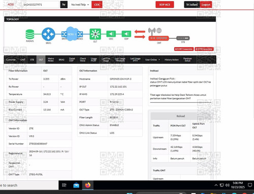Image resolution: width=254 pixels, height=194 pixels.
Task: Click the OLT Type value ZTE ZXPON C300v2
Action: tap(121, 109)
